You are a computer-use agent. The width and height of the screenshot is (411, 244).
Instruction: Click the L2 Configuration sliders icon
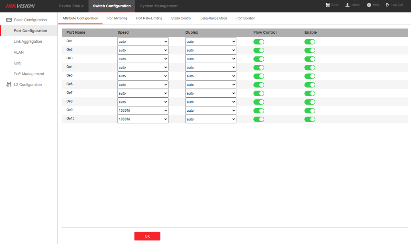(x=9, y=85)
